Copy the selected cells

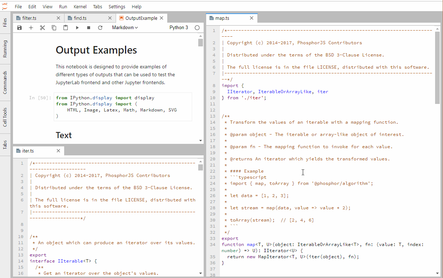tap(54, 27)
